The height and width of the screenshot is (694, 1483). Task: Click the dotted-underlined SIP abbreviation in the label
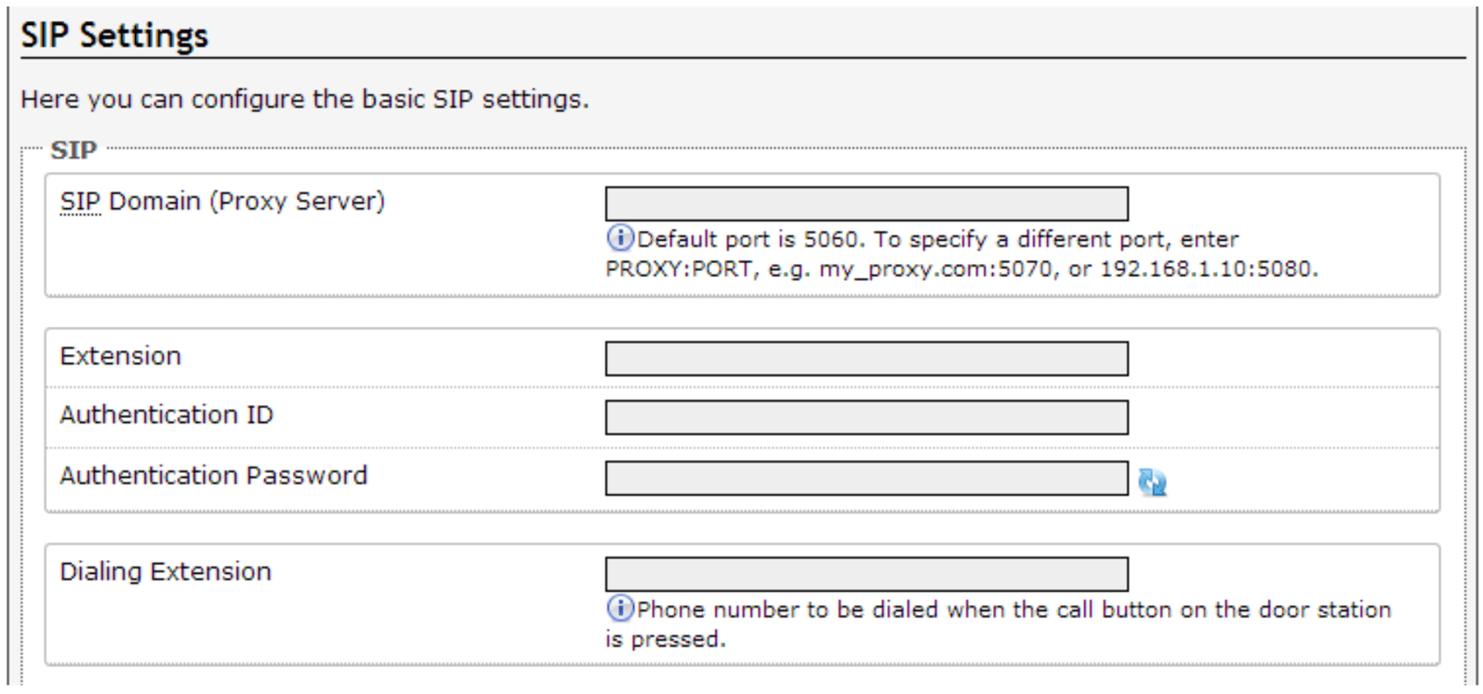tap(80, 202)
